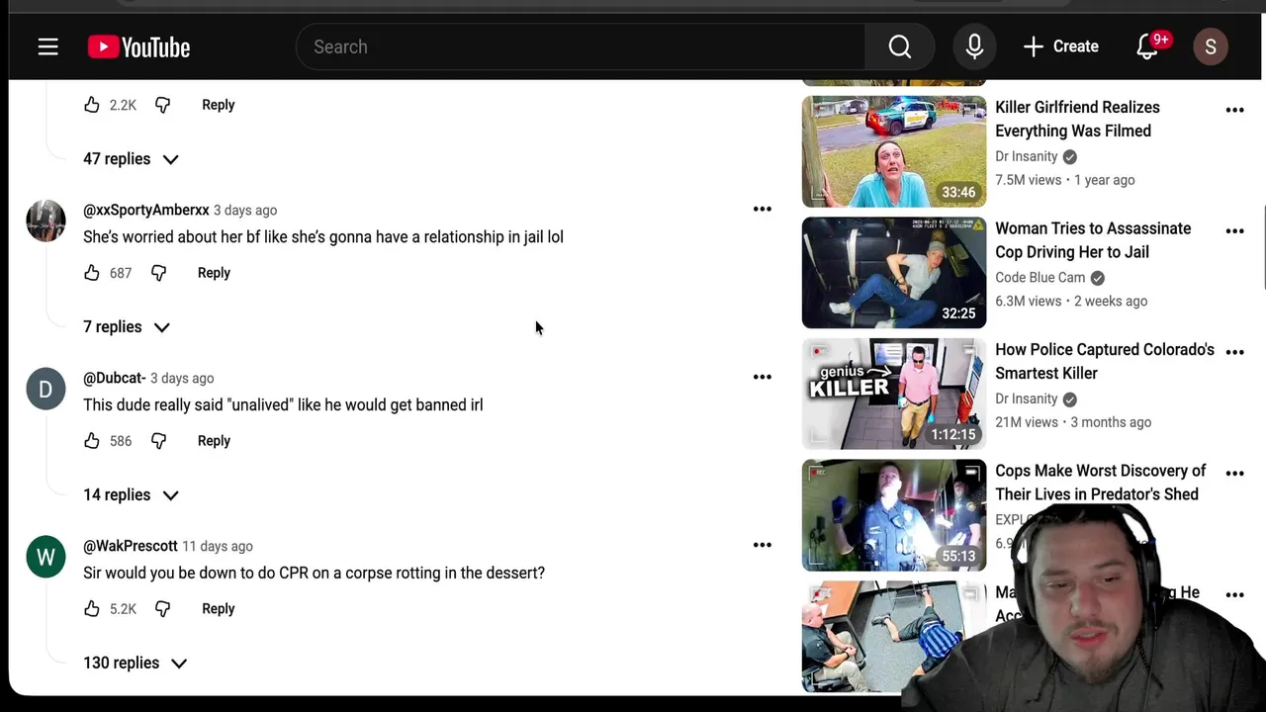Click 11 days ago timestamp on WakPrescott comment
The height and width of the screenshot is (712, 1266).
218,547
